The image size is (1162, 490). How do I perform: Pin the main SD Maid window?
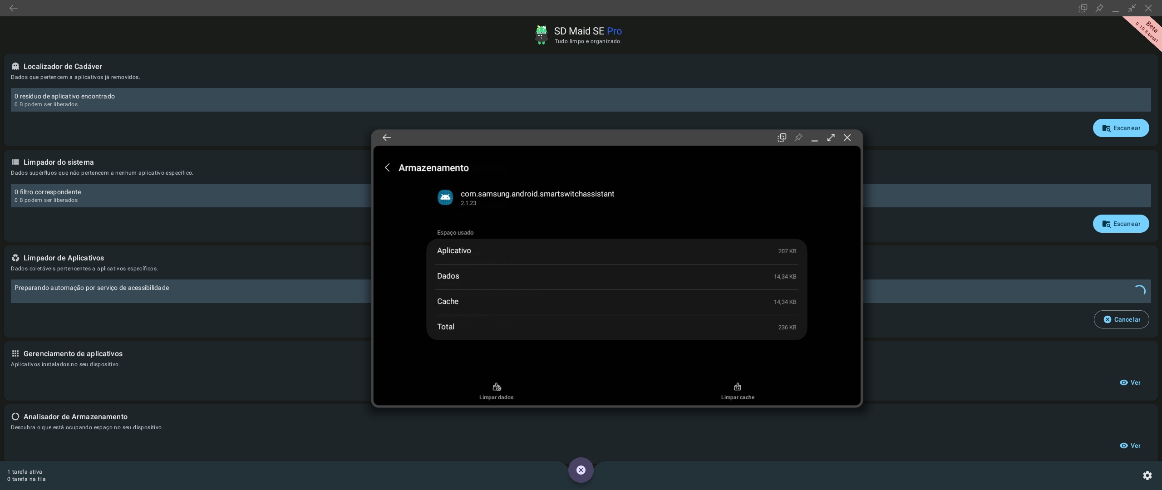1099,8
